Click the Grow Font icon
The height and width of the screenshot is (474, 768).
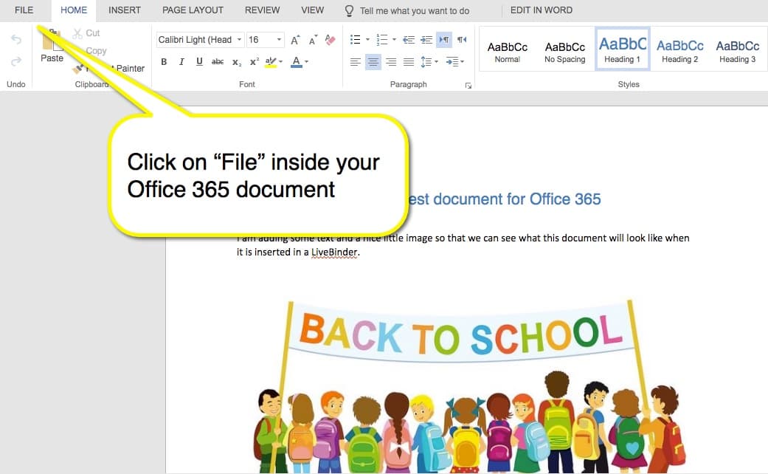295,40
